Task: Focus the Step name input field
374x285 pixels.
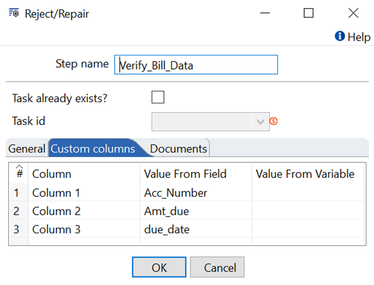Action: (x=196, y=65)
